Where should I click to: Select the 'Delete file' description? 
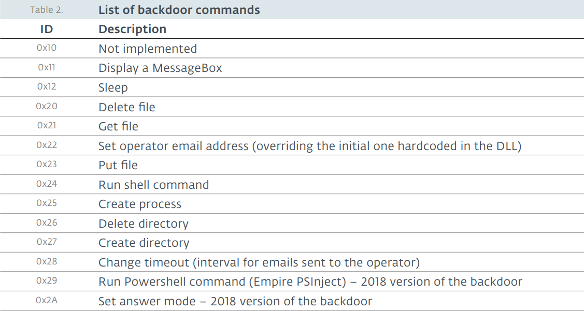tap(126, 107)
